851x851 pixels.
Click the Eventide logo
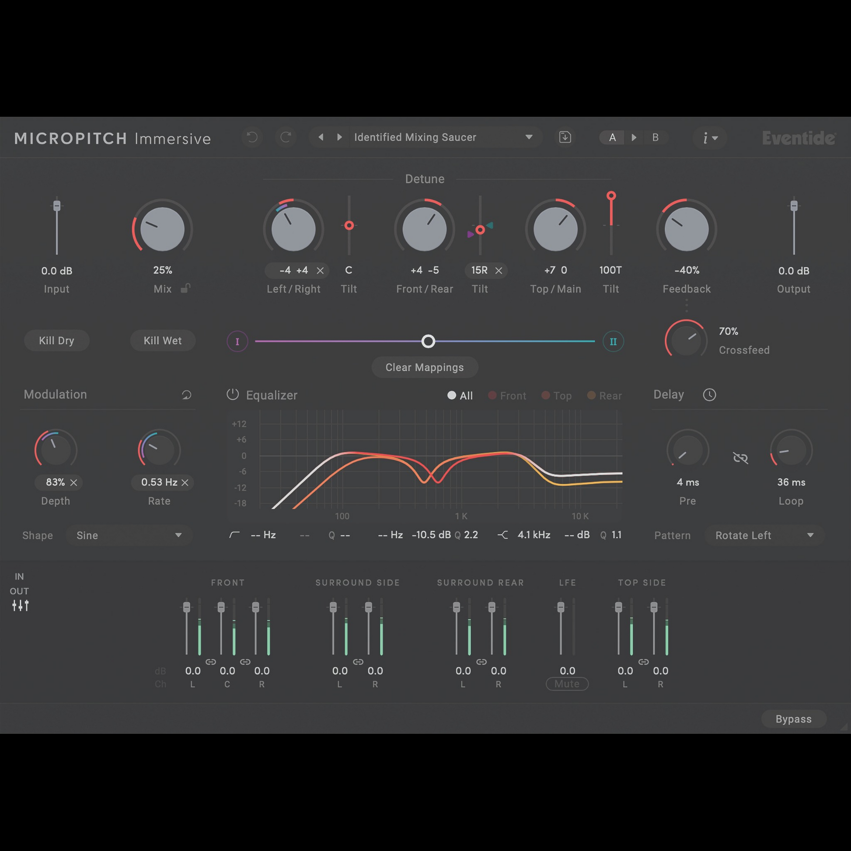799,138
